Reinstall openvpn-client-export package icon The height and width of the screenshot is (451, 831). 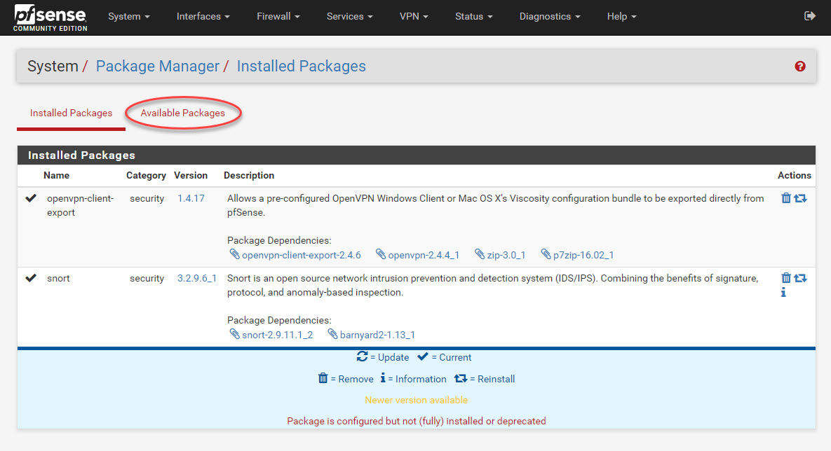pyautogui.click(x=800, y=198)
